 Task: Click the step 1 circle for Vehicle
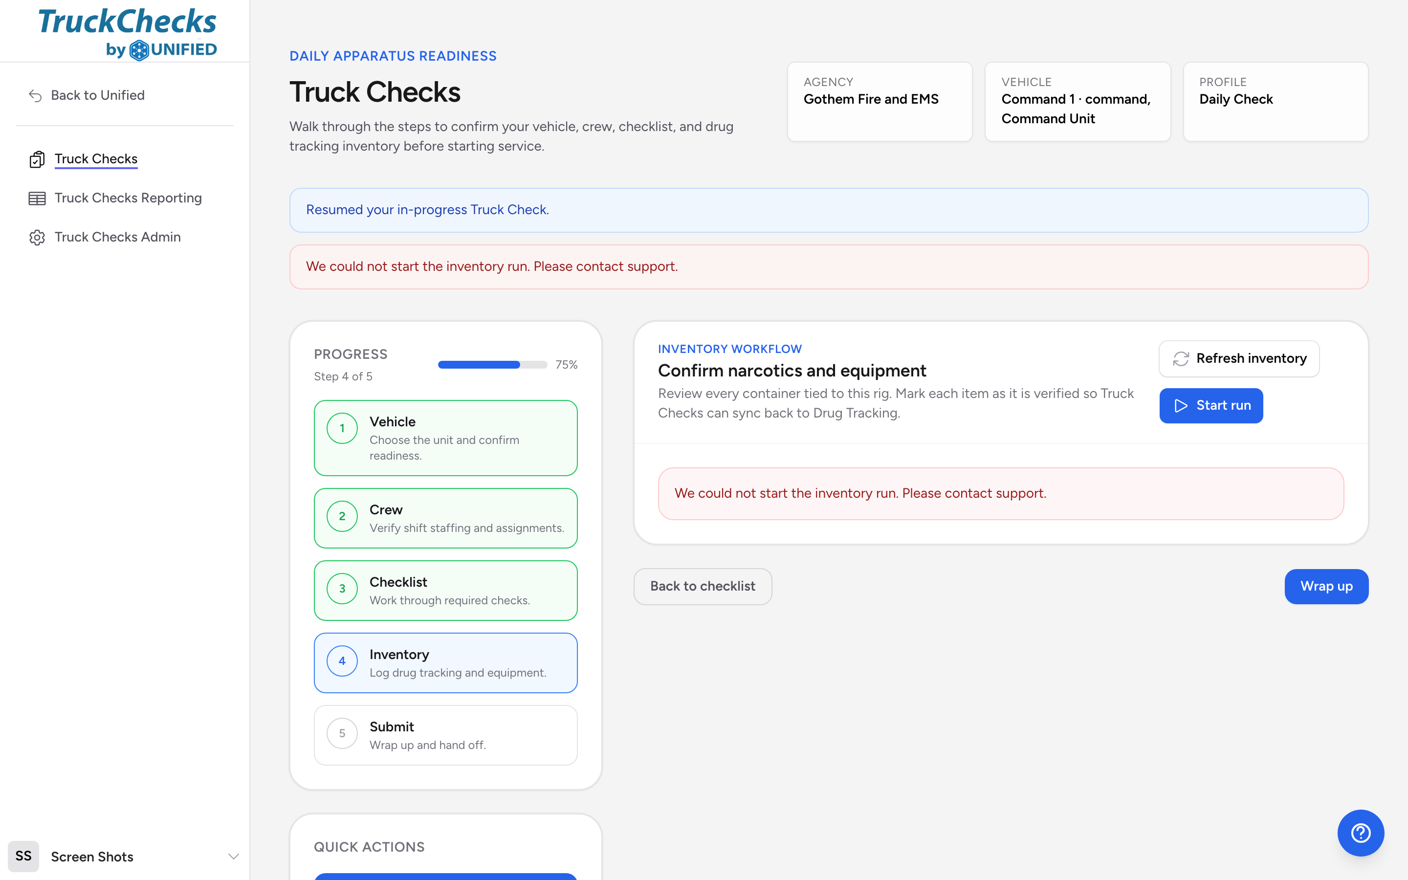pos(342,428)
